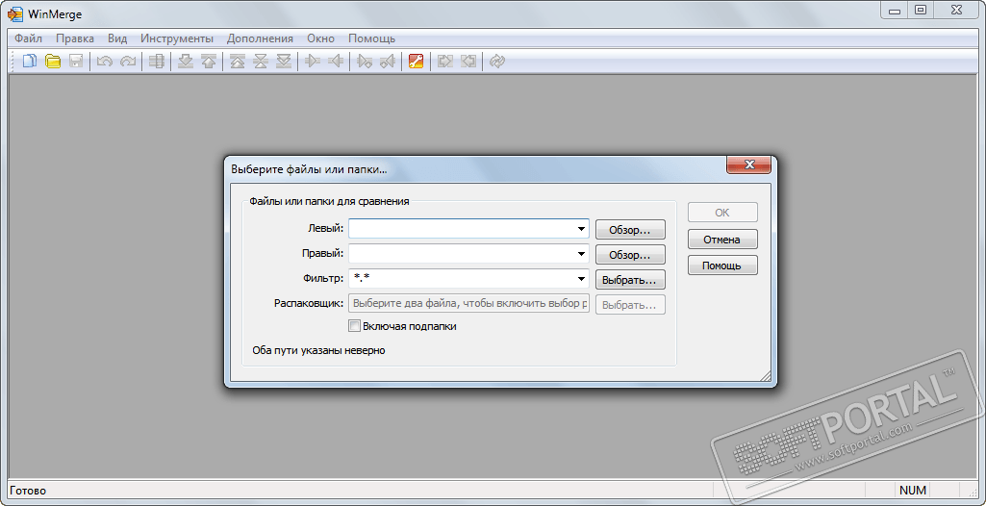Close the Выберите файлы или папки dialog
This screenshot has height=506, width=986.
pyautogui.click(x=748, y=164)
